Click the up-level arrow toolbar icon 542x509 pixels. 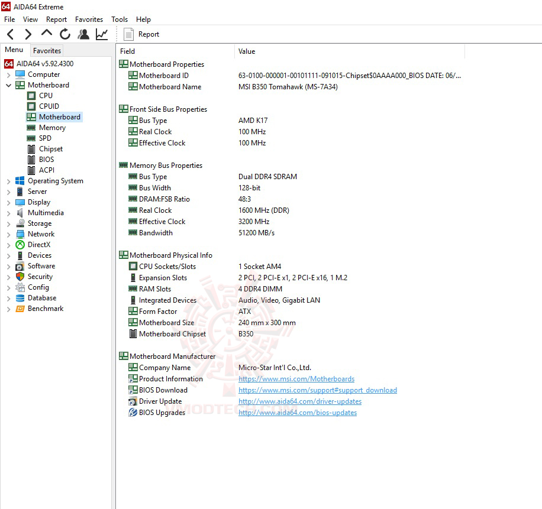click(47, 33)
